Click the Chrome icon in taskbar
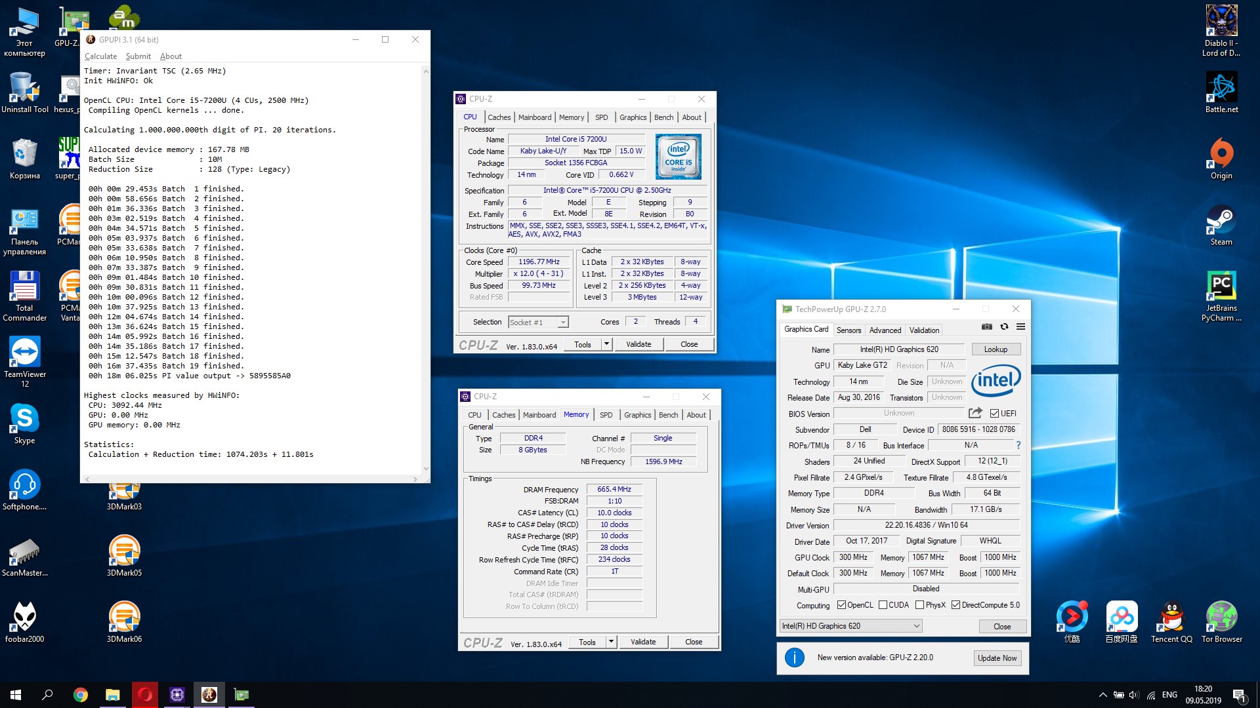 pyautogui.click(x=81, y=695)
